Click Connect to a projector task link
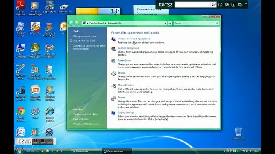 click(x=89, y=47)
